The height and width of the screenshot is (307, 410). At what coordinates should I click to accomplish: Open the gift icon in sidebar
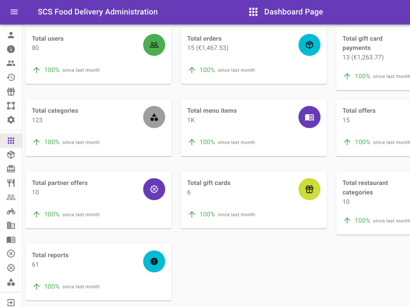(11, 92)
